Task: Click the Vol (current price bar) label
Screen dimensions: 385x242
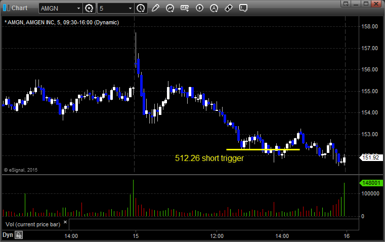Action: click(x=33, y=224)
